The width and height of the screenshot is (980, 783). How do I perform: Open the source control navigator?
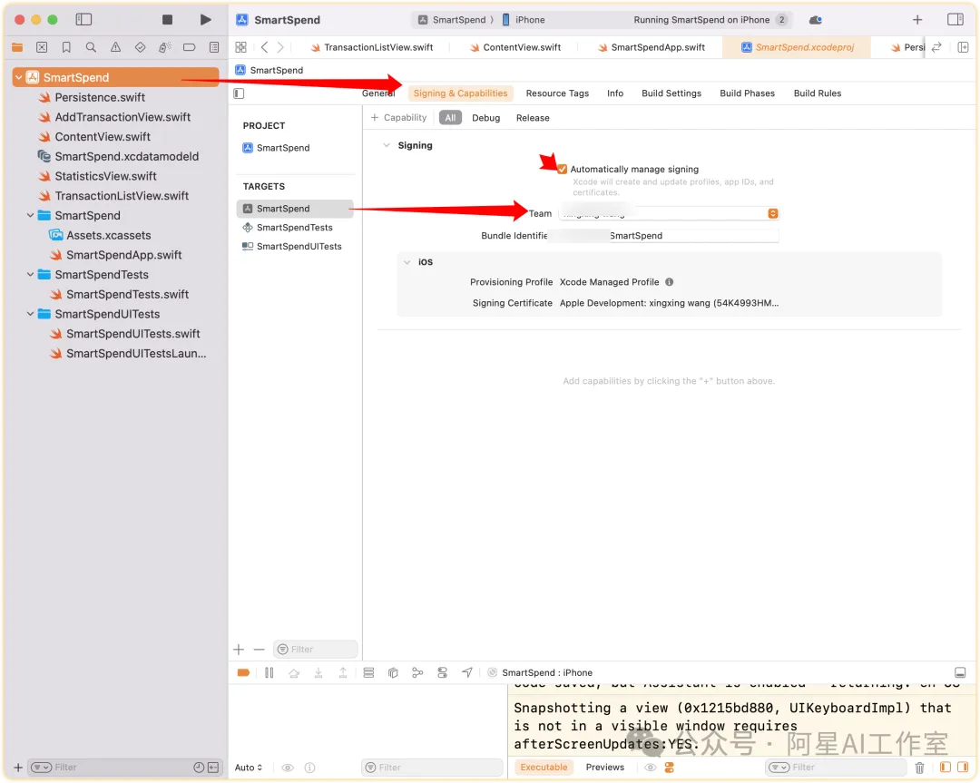(42, 47)
